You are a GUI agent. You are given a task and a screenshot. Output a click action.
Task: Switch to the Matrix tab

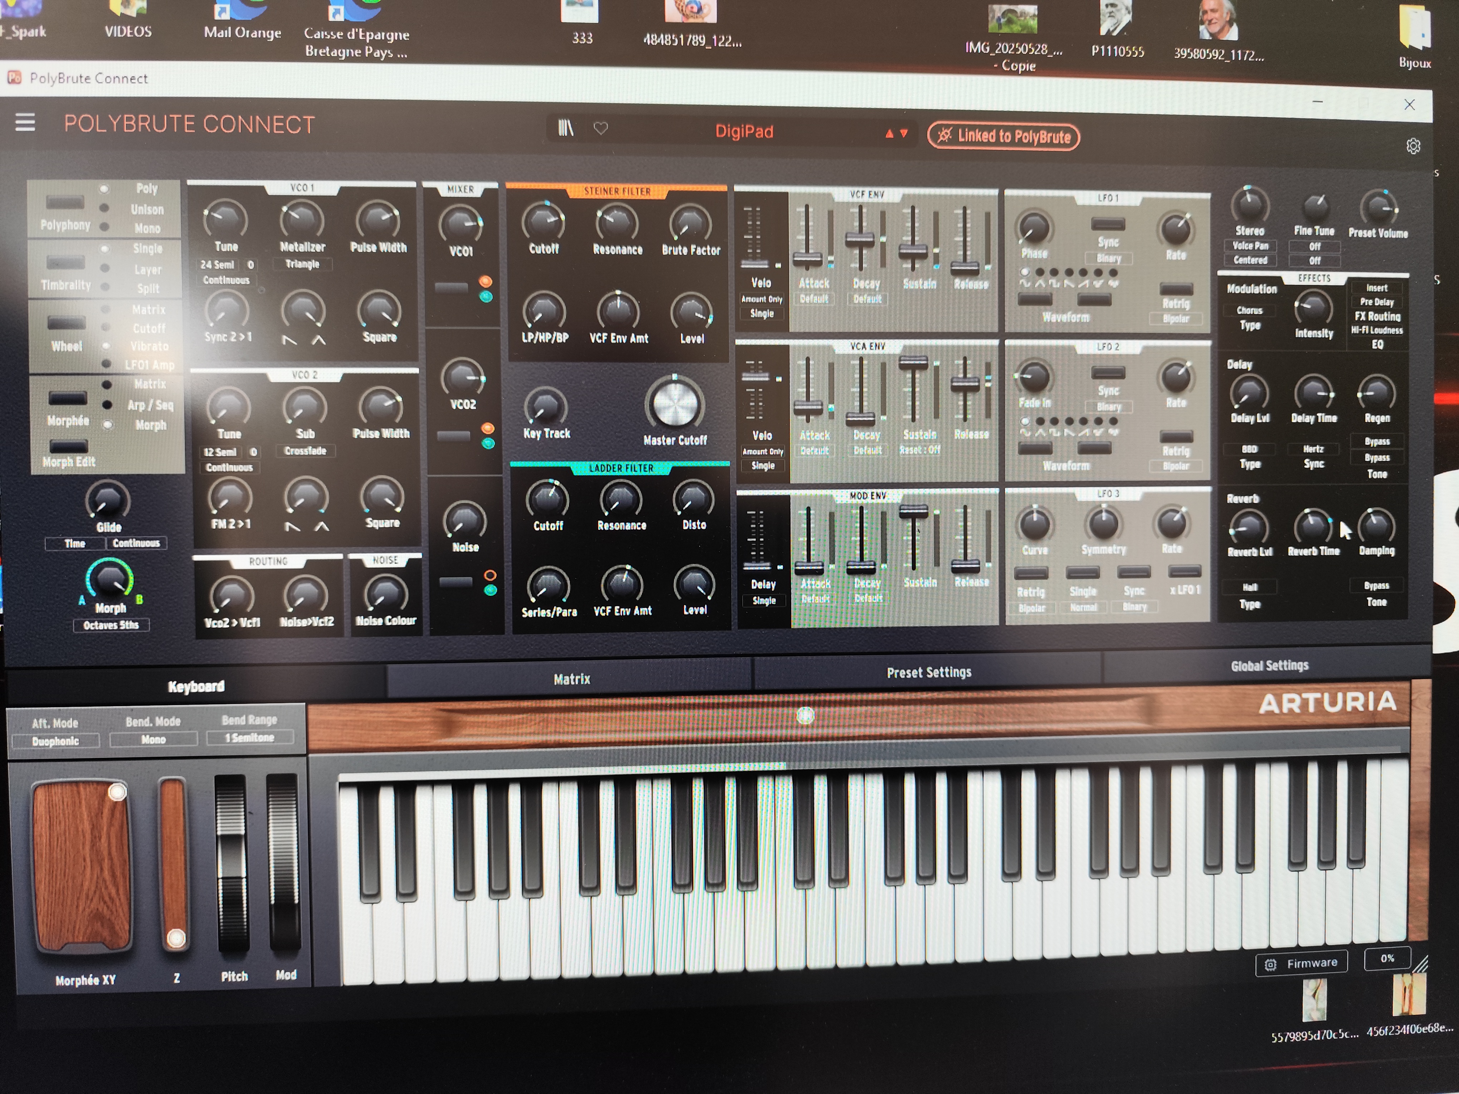[x=571, y=679]
